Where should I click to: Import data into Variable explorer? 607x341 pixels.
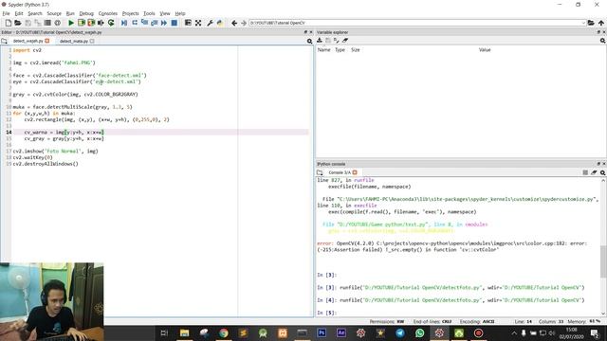(320, 41)
